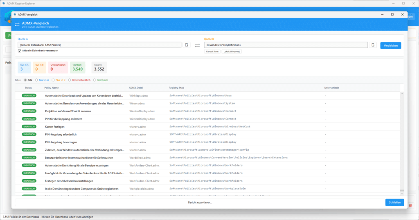Screen dimensions: 419x220
Task: Focus the Quelle A path field
Action: (x=99, y=45)
